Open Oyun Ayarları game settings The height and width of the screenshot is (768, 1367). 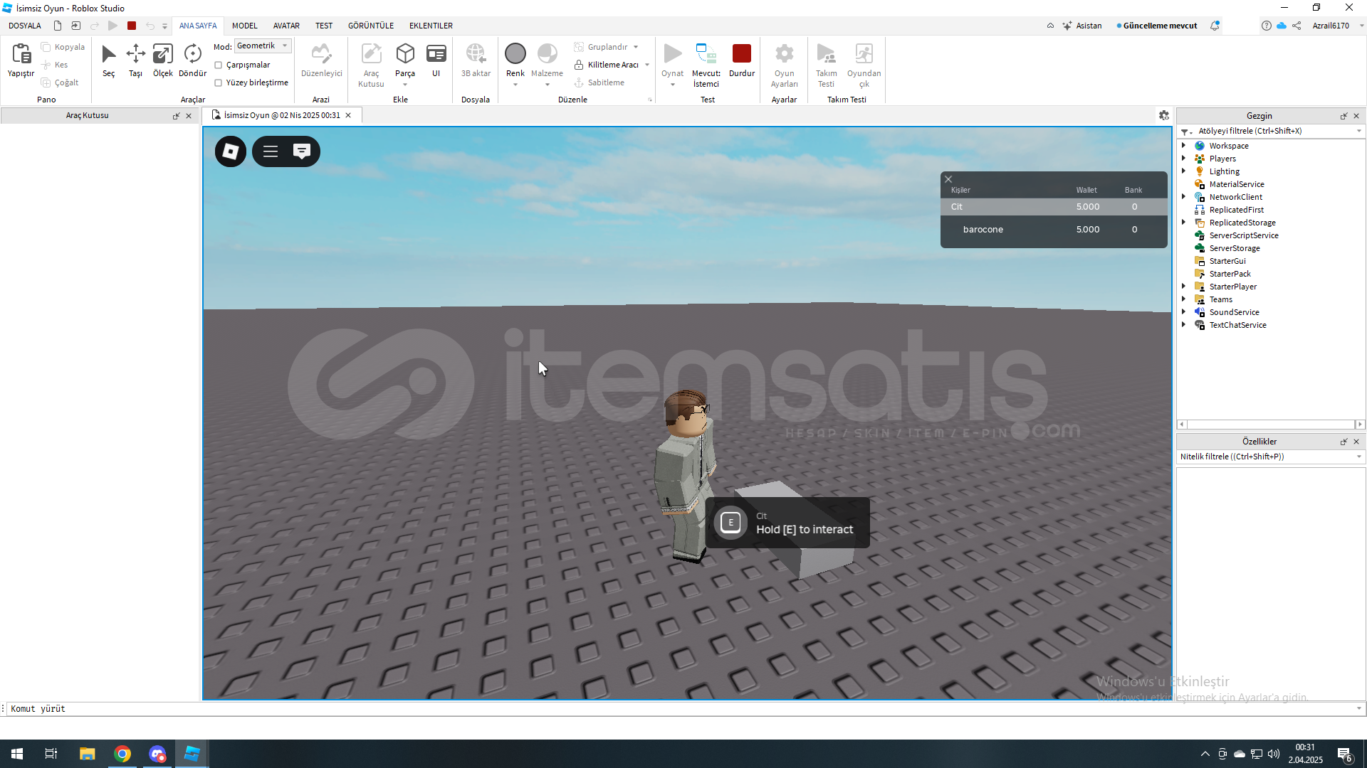(784, 65)
